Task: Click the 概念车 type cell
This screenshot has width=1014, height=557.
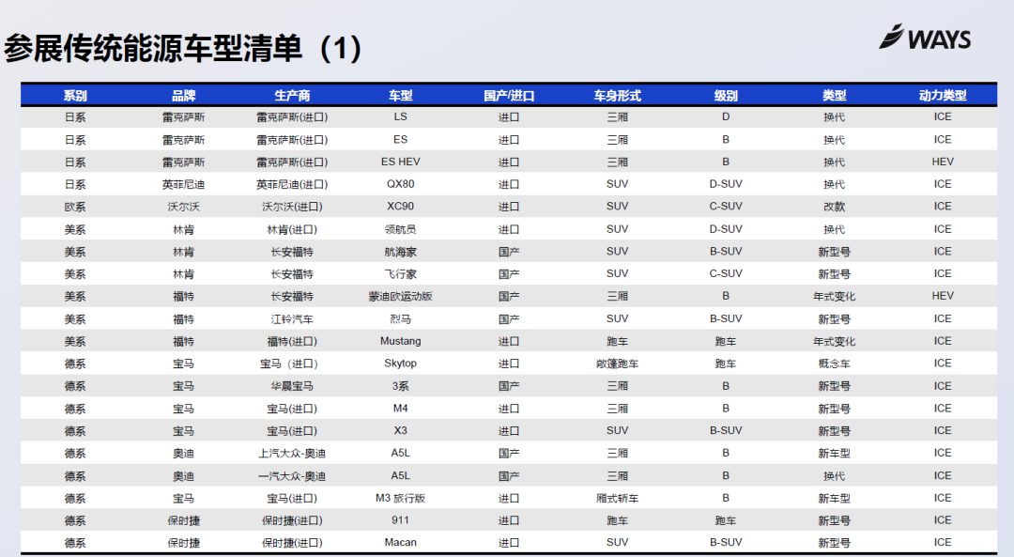Action: [x=835, y=364]
